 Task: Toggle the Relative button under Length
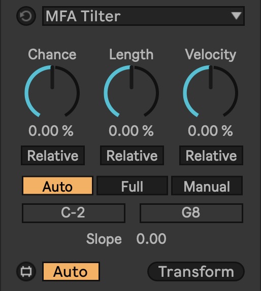pyautogui.click(x=132, y=156)
